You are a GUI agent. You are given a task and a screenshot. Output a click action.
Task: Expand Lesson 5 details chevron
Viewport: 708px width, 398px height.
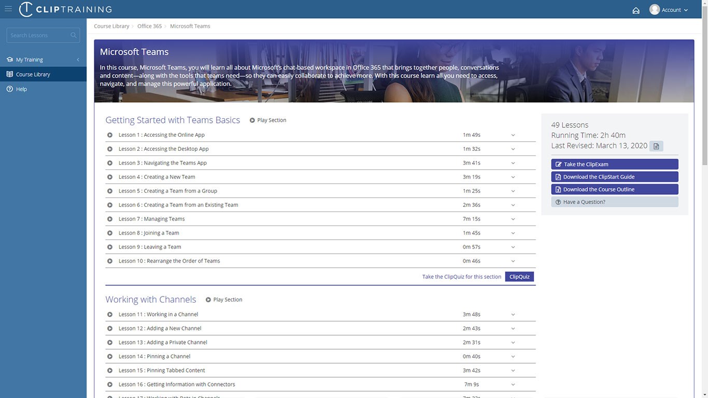[513, 191]
